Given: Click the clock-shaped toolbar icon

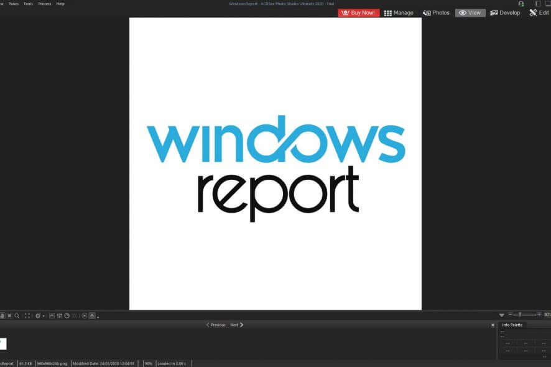Looking at the screenshot, I should tap(67, 315).
